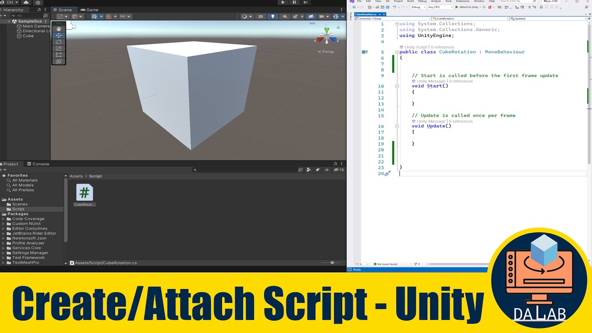Image resolution: width=592 pixels, height=333 pixels.
Task: Open grid visibility dropdown arrow
Action: [x=100, y=17]
